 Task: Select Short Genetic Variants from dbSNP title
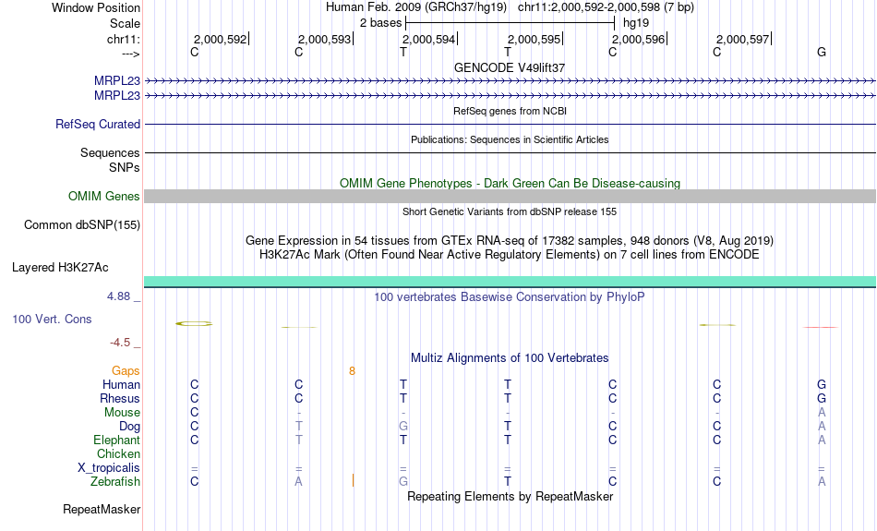click(510, 211)
